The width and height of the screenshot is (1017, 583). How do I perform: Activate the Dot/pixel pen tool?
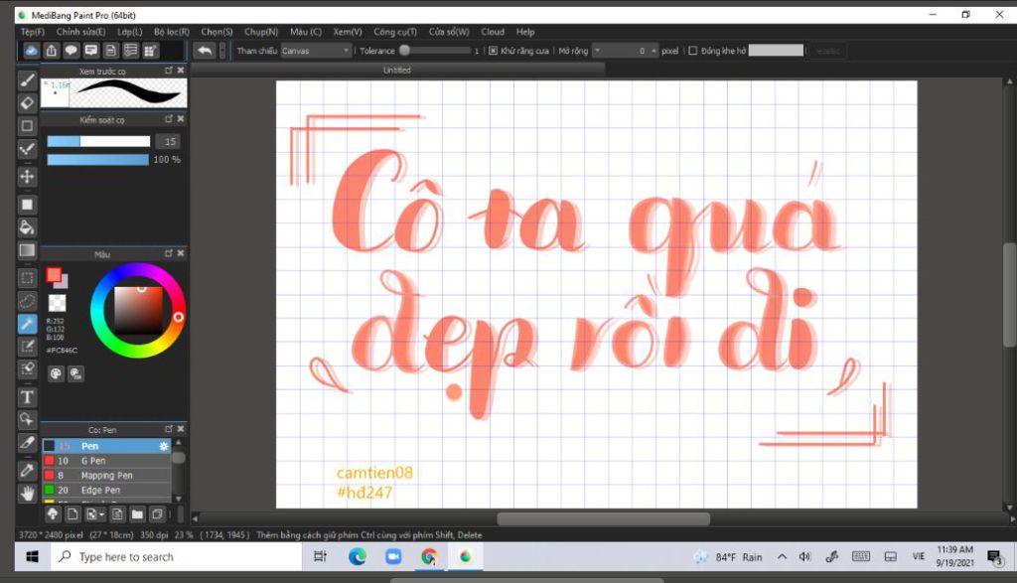(x=27, y=149)
